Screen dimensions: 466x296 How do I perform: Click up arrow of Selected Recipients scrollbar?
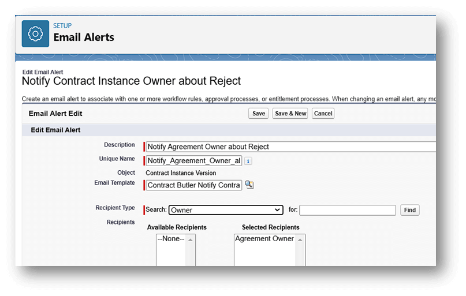pyautogui.click(x=300, y=239)
